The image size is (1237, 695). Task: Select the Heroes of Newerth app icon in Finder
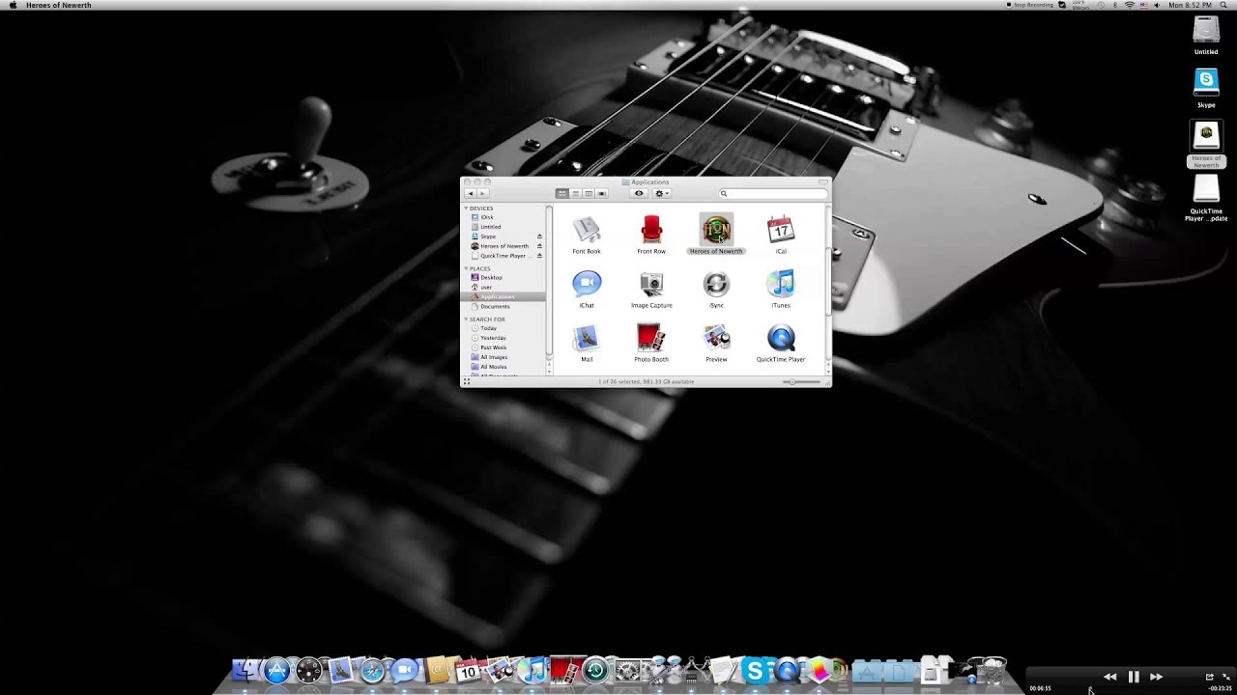pyautogui.click(x=716, y=230)
